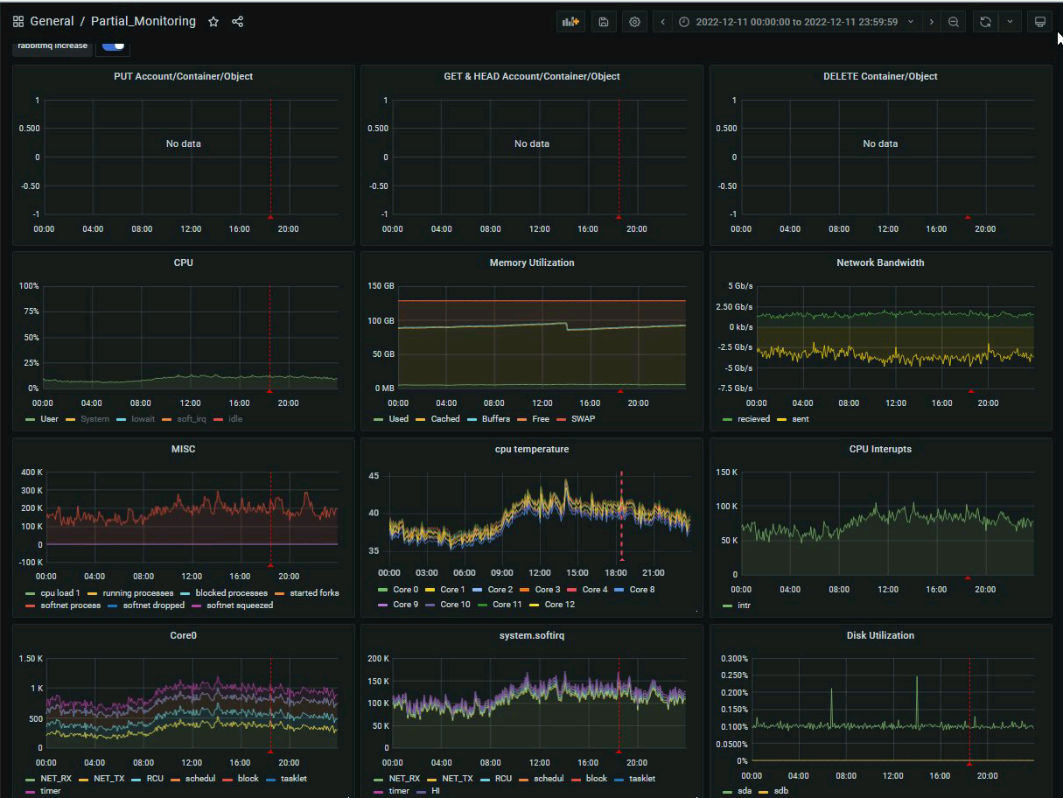Open the Partial_Monitoring breadcrumb link

click(x=143, y=22)
